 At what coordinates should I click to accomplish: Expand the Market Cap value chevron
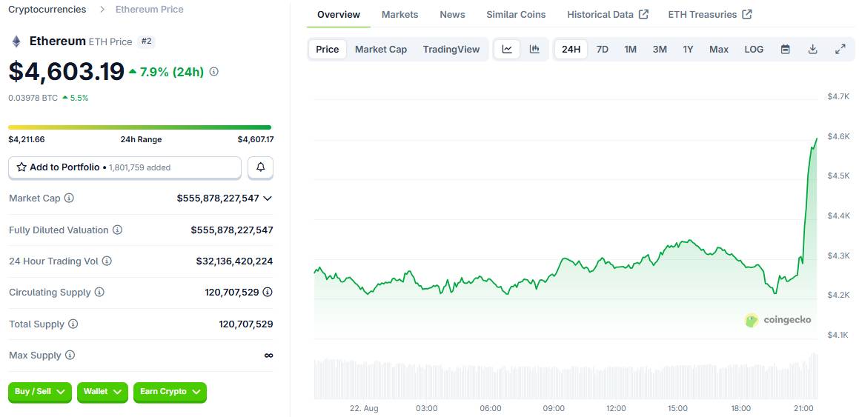268,198
